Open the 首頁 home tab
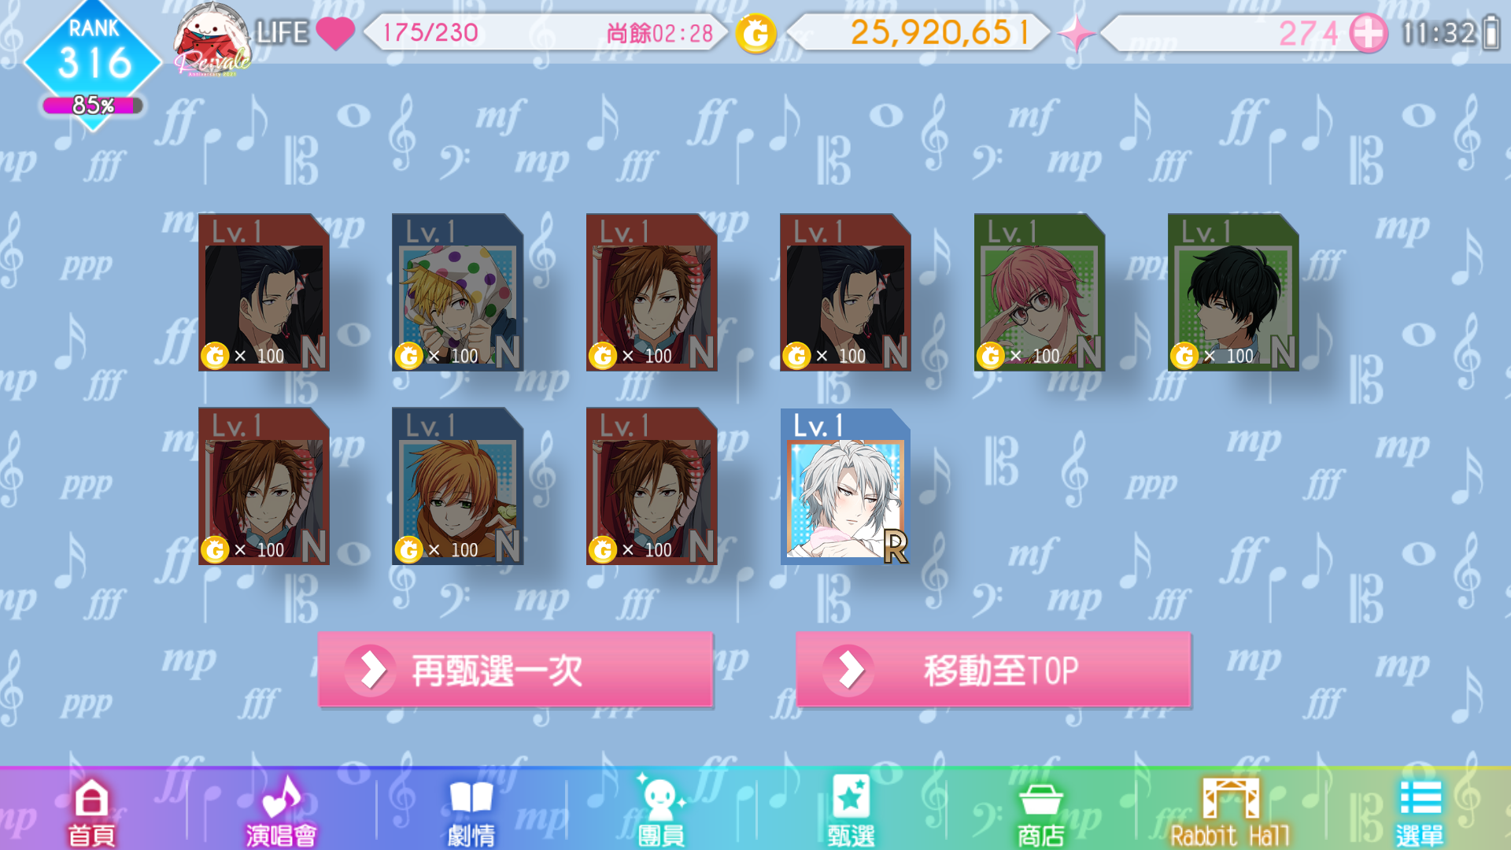The height and width of the screenshot is (850, 1511). point(91,812)
